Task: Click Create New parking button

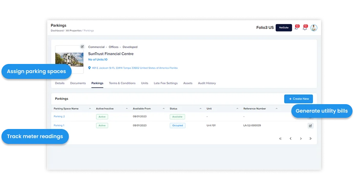Action: (x=298, y=99)
